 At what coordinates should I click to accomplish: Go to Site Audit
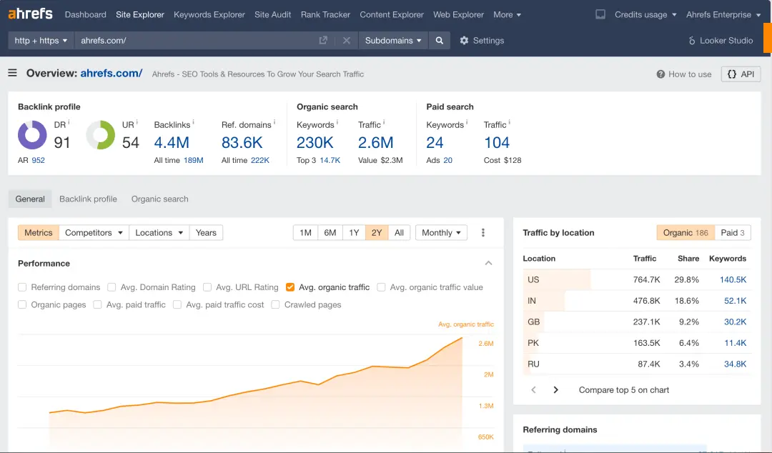(x=273, y=15)
